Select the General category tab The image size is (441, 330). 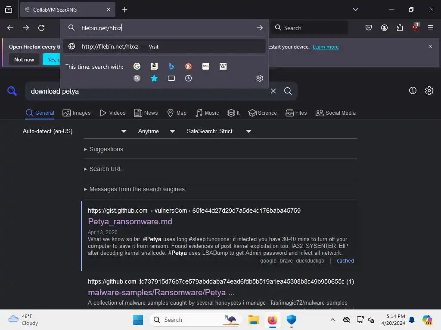tap(40, 113)
